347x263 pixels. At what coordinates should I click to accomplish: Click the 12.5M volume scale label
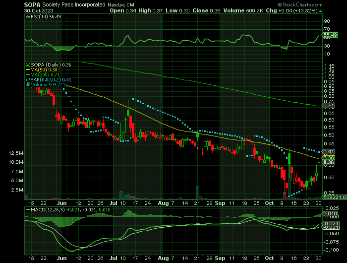16,153
